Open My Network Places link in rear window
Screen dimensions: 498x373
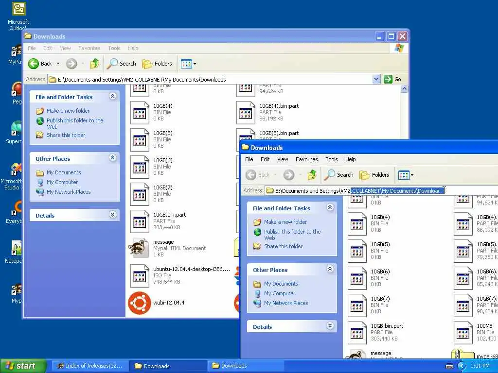pos(68,192)
